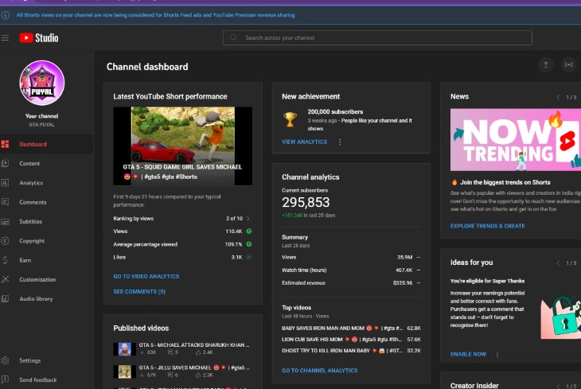The image size is (581, 389).
Task: Open Jillu Saves Michael video thumbnail
Action: point(124,371)
